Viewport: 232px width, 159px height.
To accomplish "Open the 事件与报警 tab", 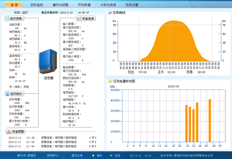I will [x=61, y=5].
